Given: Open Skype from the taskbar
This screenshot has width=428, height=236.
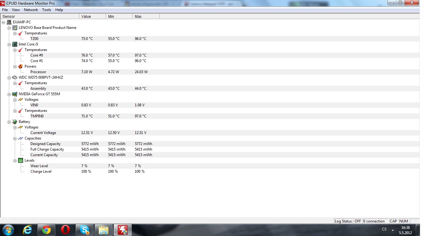Looking at the screenshot, I should tap(85, 230).
